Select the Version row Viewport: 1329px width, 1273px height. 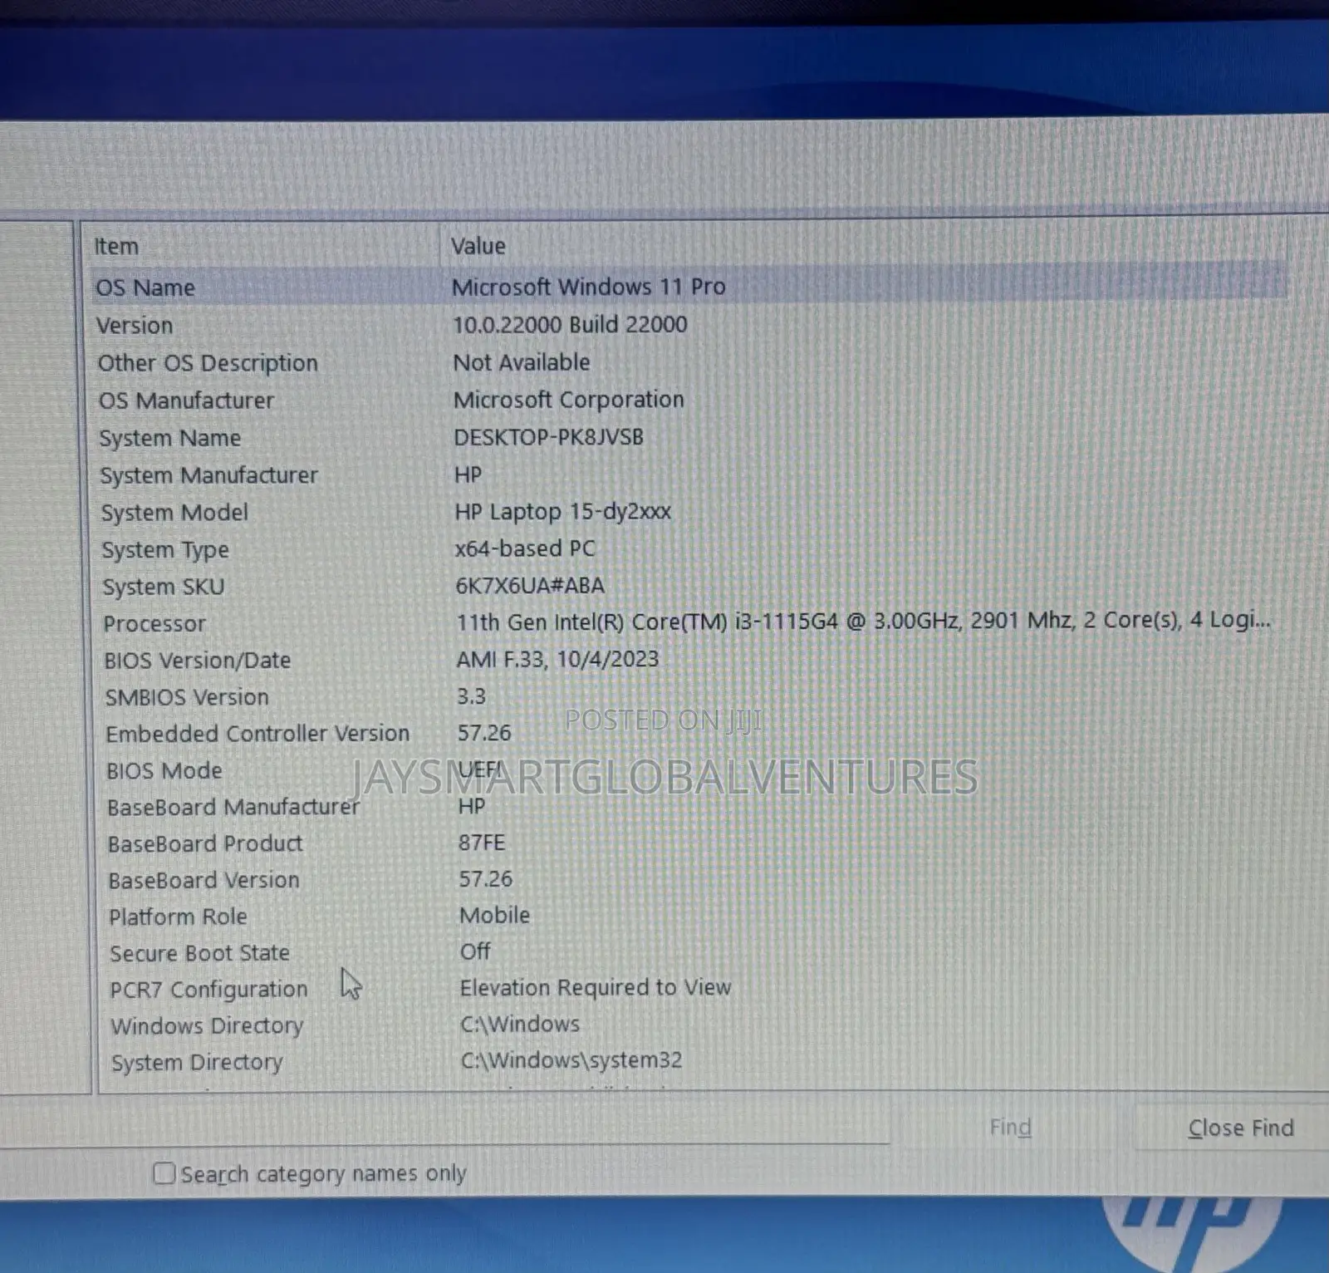pyautogui.click(x=688, y=325)
